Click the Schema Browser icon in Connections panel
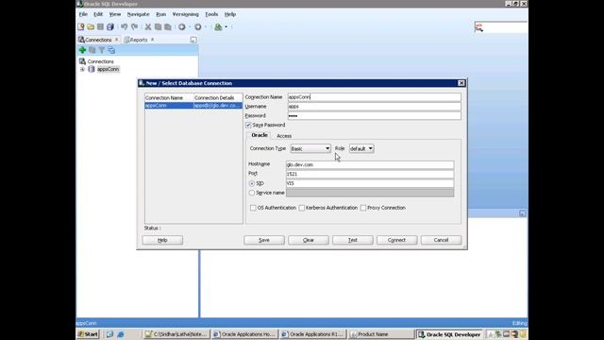The width and height of the screenshot is (604, 340). pos(111,50)
